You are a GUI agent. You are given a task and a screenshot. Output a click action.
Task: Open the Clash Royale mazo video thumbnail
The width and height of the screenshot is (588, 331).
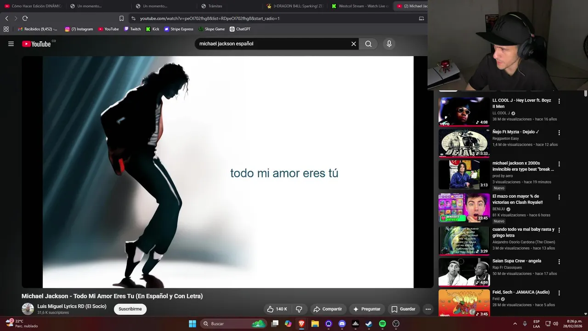(464, 207)
